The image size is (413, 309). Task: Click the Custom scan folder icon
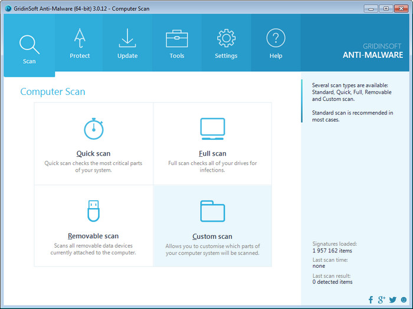(212, 211)
